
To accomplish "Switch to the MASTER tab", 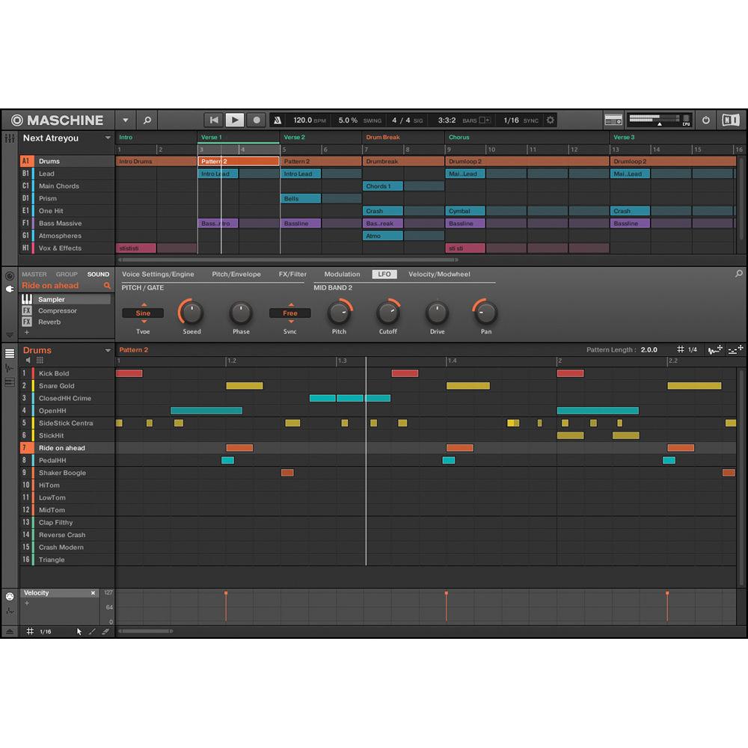I will pos(34,274).
